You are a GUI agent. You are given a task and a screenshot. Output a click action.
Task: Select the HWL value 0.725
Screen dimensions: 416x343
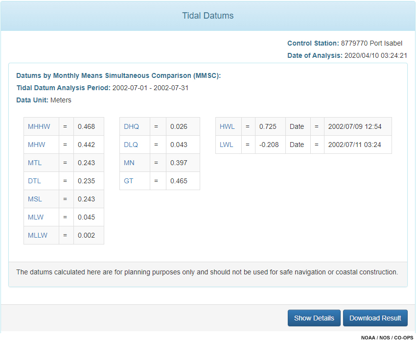268,126
